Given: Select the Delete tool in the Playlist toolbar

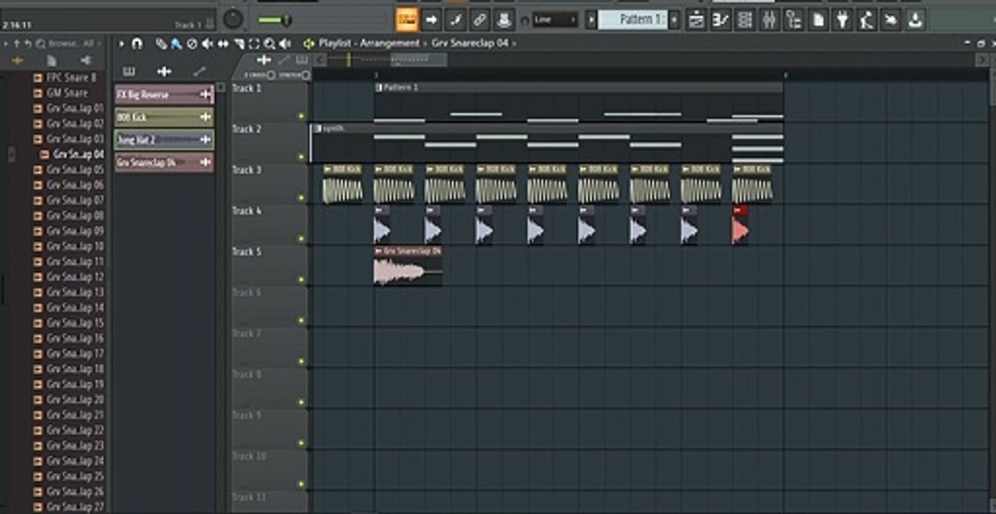Looking at the screenshot, I should coord(192,44).
